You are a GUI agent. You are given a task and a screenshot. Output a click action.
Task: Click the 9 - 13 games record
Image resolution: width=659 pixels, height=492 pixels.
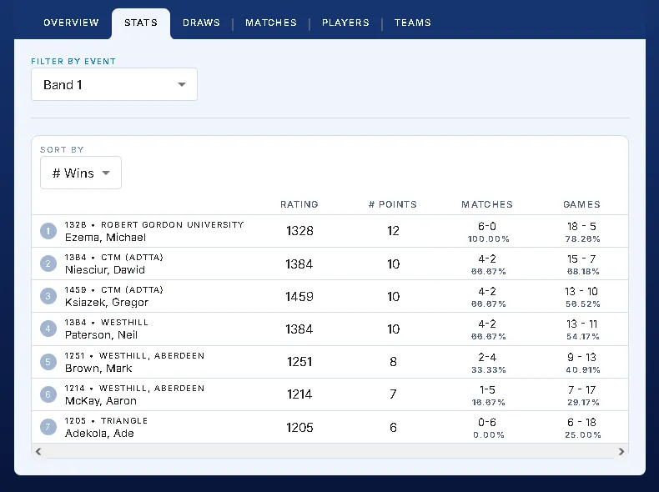581,357
